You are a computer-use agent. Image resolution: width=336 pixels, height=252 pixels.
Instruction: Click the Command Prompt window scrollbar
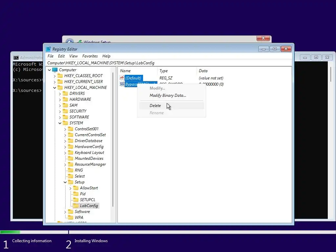tap(331, 74)
